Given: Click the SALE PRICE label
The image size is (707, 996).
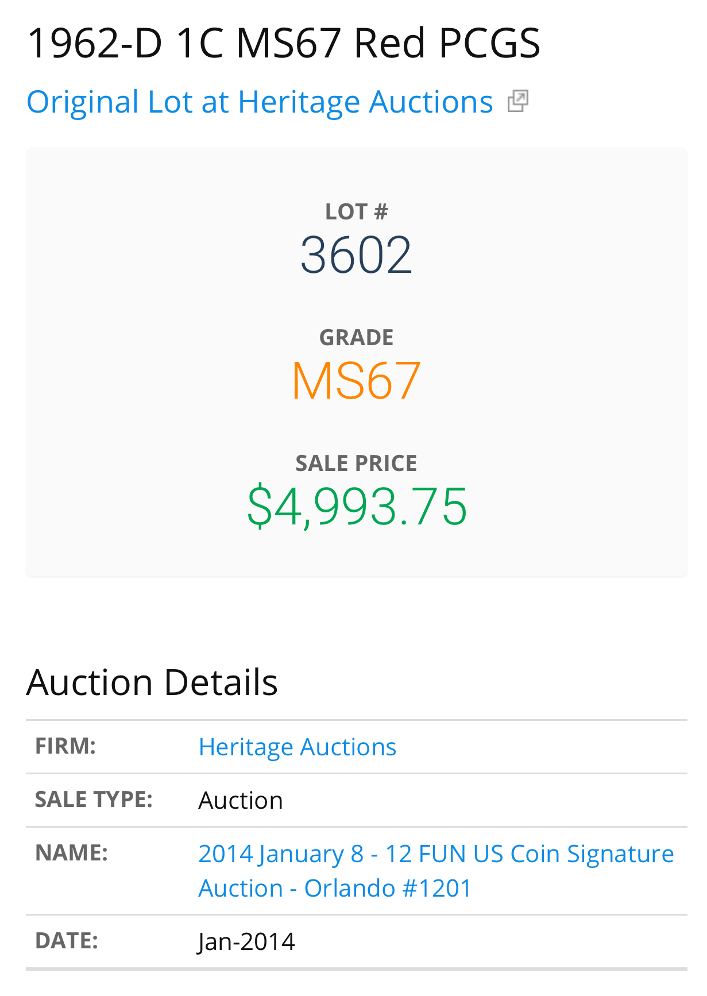Looking at the screenshot, I should click(x=356, y=464).
